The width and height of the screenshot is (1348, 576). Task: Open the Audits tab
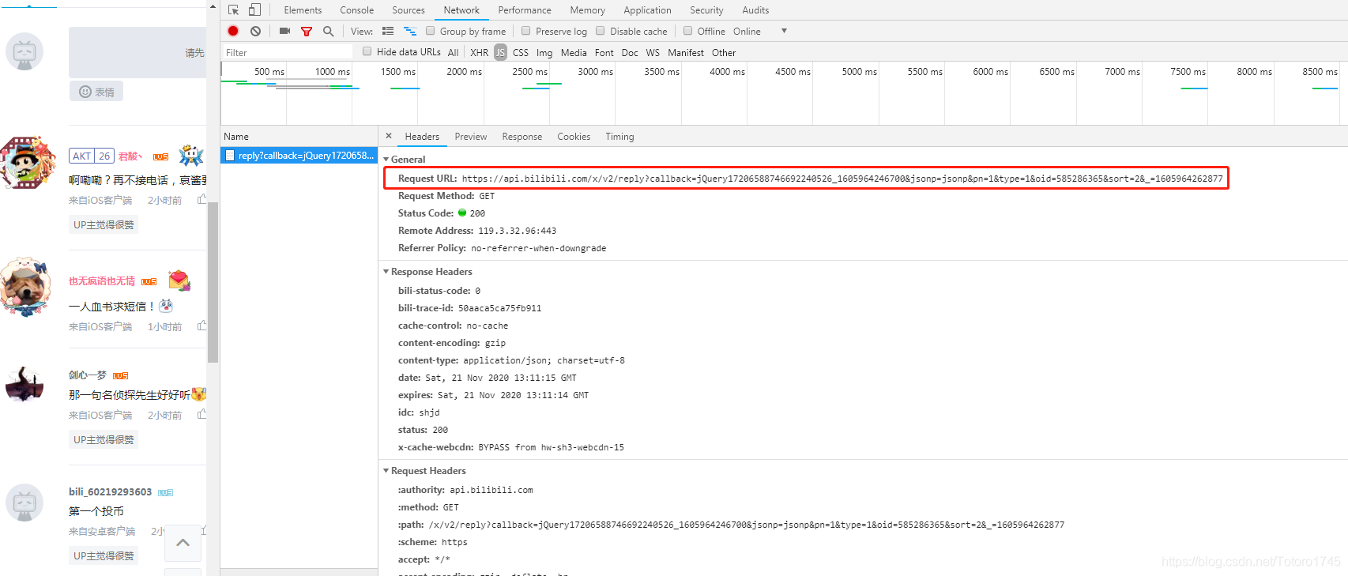[755, 10]
